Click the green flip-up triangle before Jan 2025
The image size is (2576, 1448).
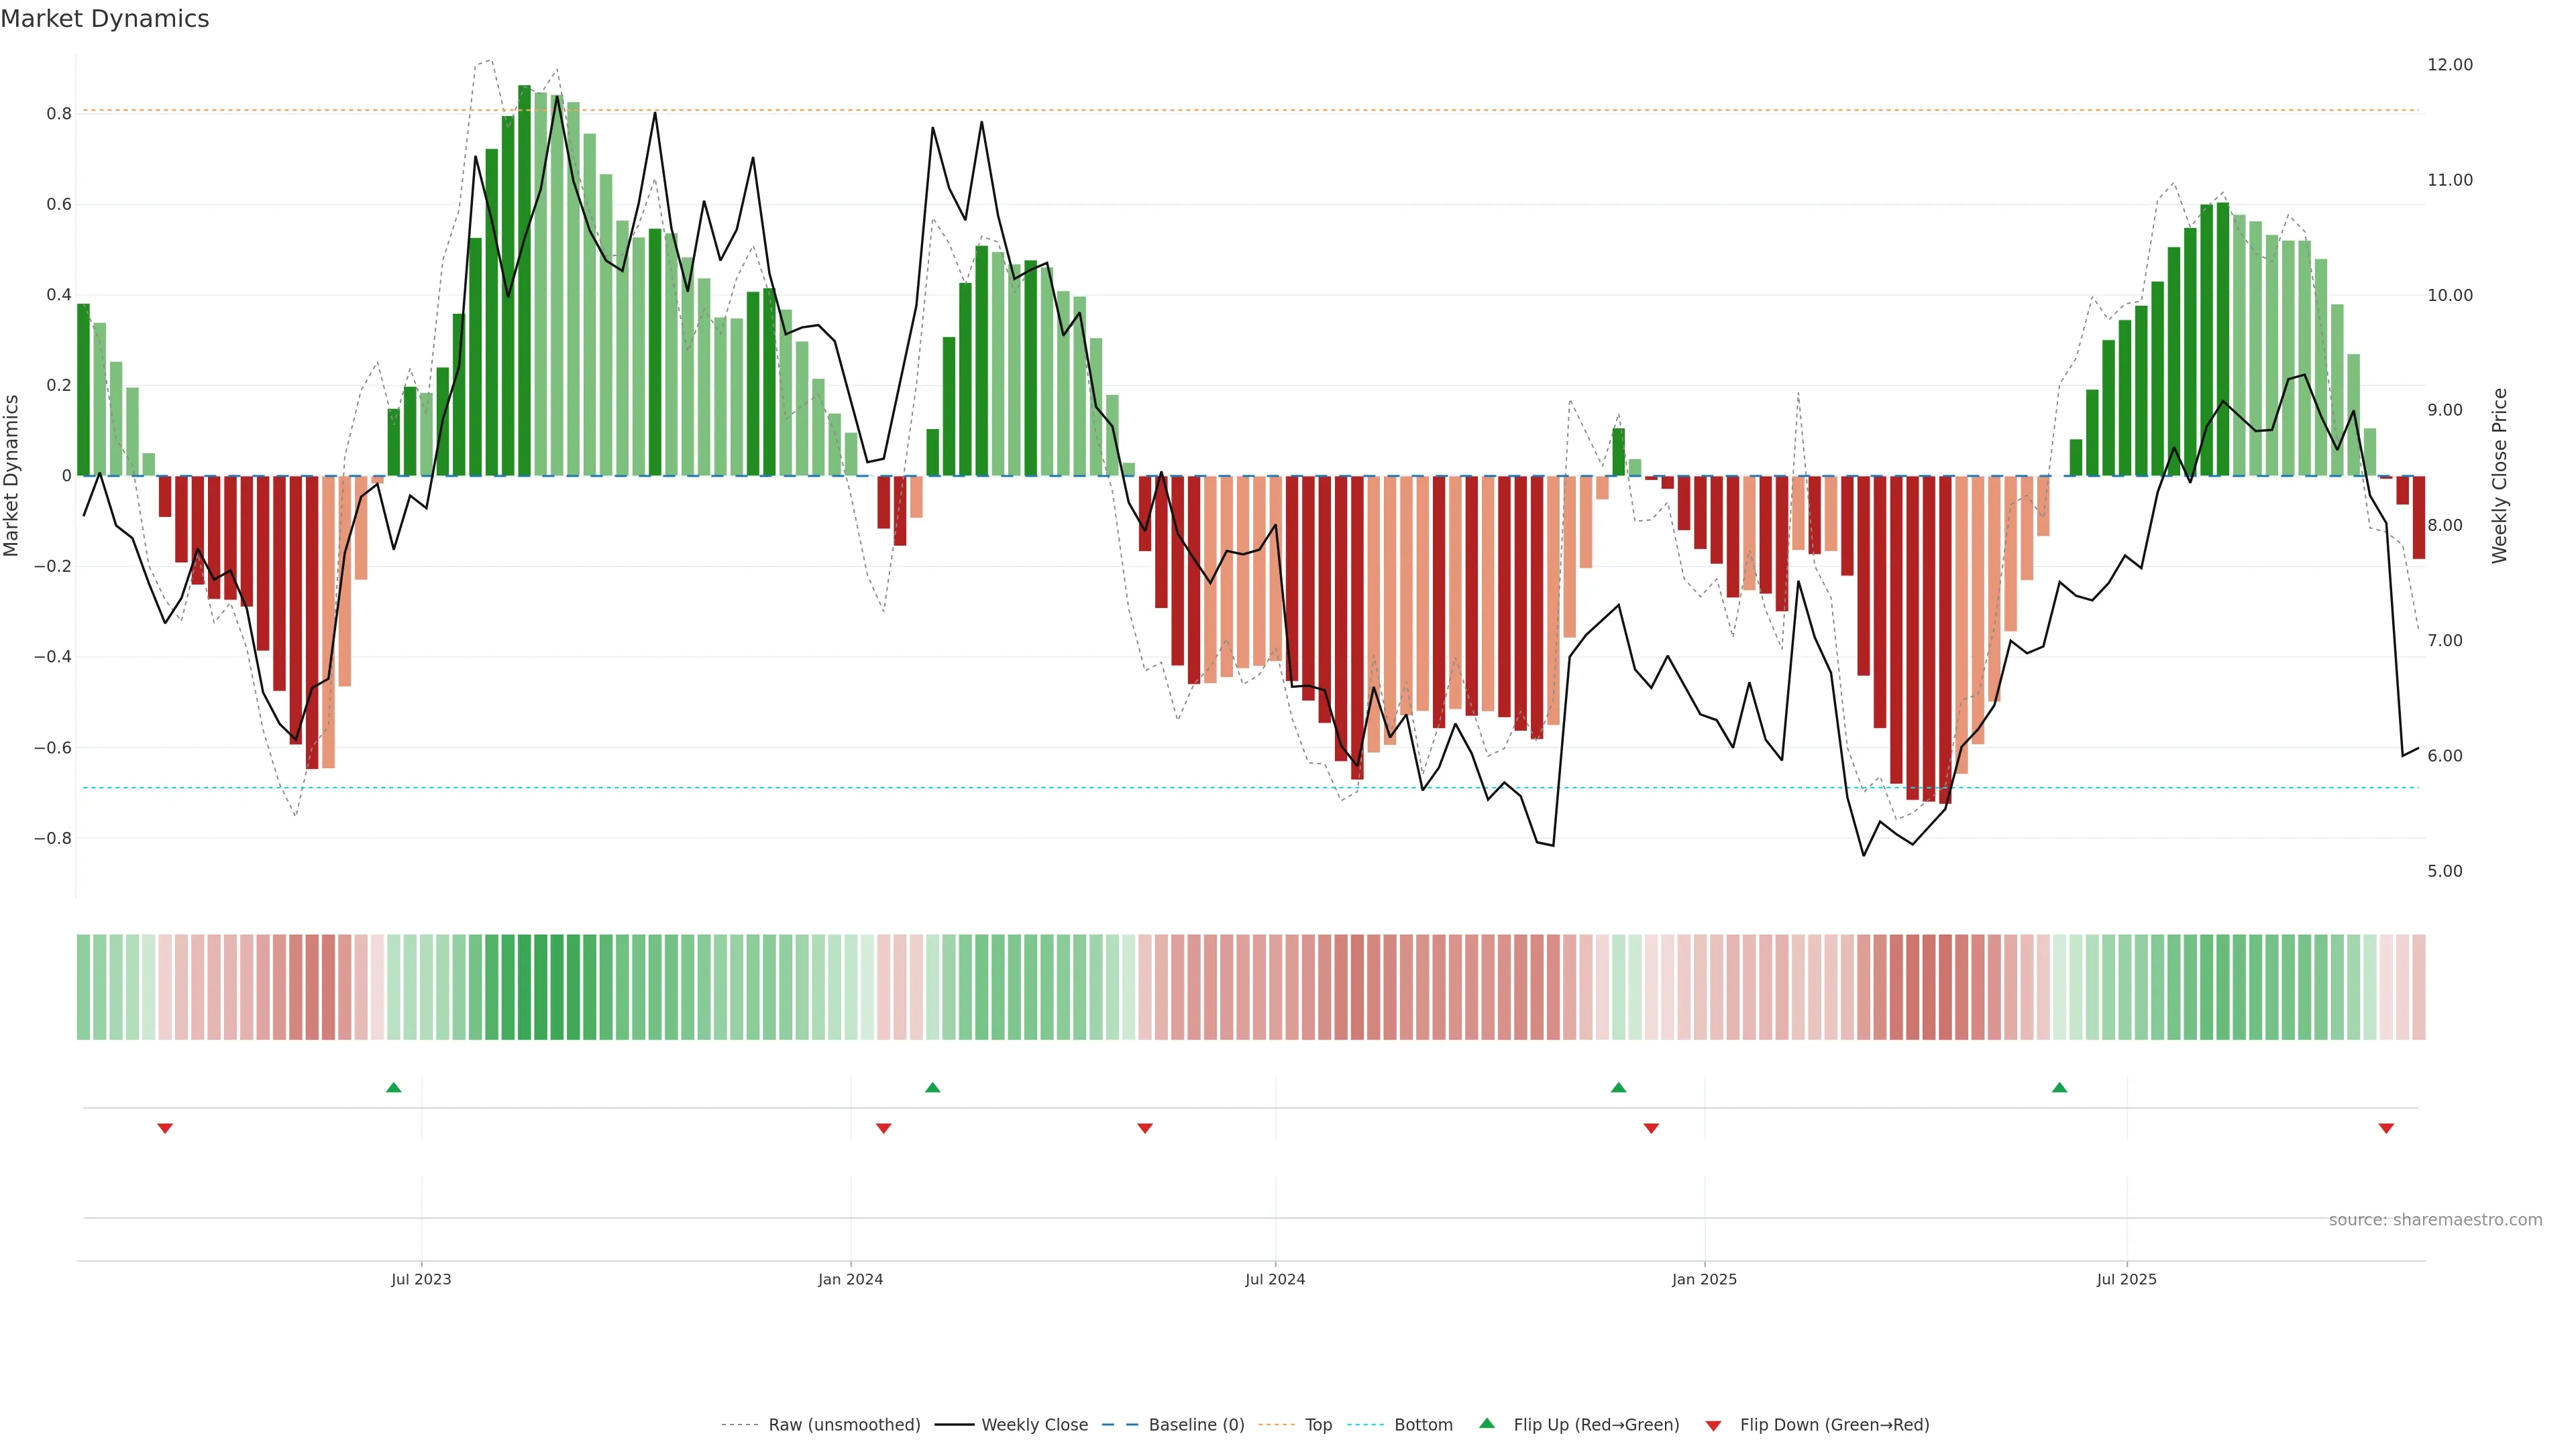(x=1618, y=1087)
